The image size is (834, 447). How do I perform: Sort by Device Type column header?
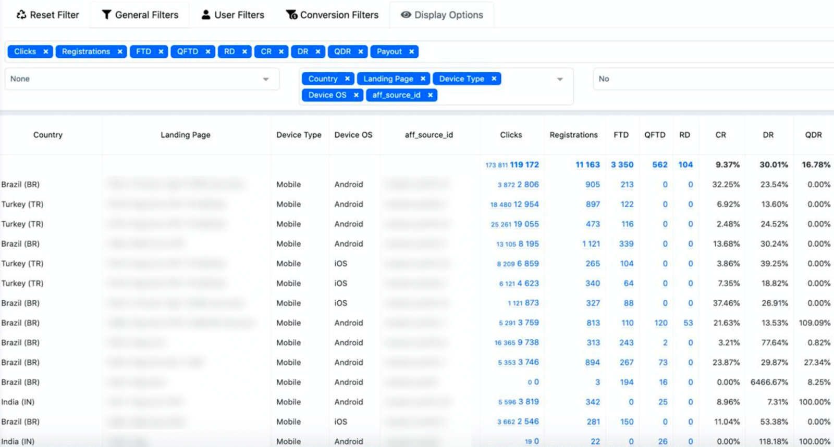299,135
